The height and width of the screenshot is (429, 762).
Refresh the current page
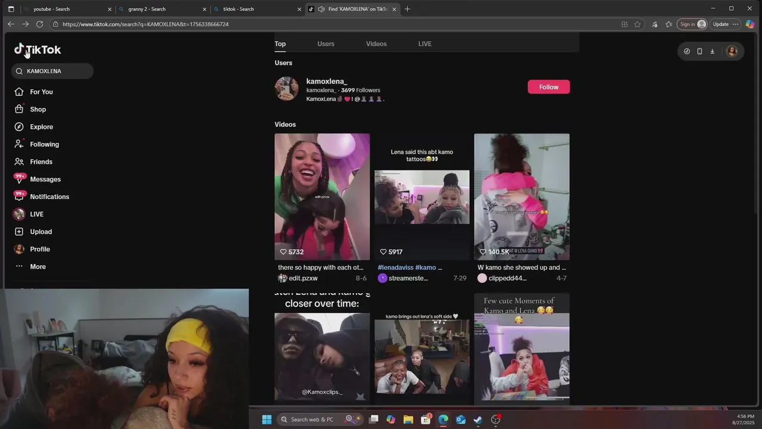point(39,24)
